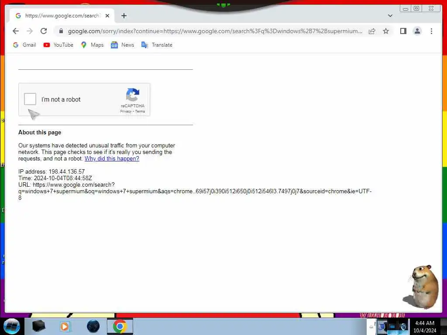Click the 'About this page' heading
Screen dimensions: 447x335
pos(40,133)
